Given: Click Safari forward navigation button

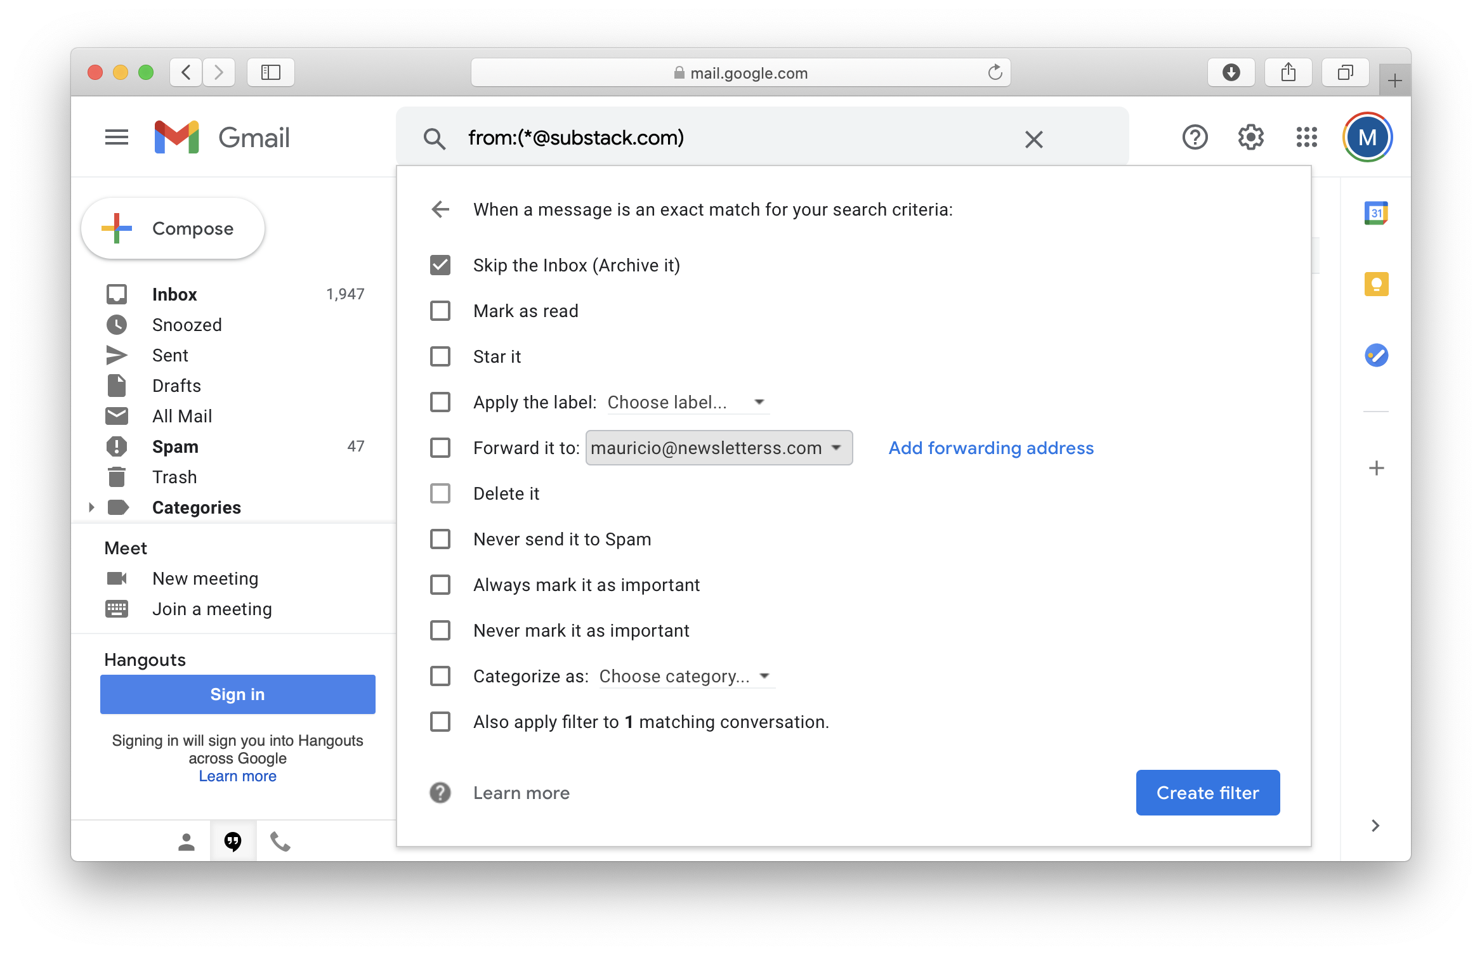Looking at the screenshot, I should coord(219,72).
